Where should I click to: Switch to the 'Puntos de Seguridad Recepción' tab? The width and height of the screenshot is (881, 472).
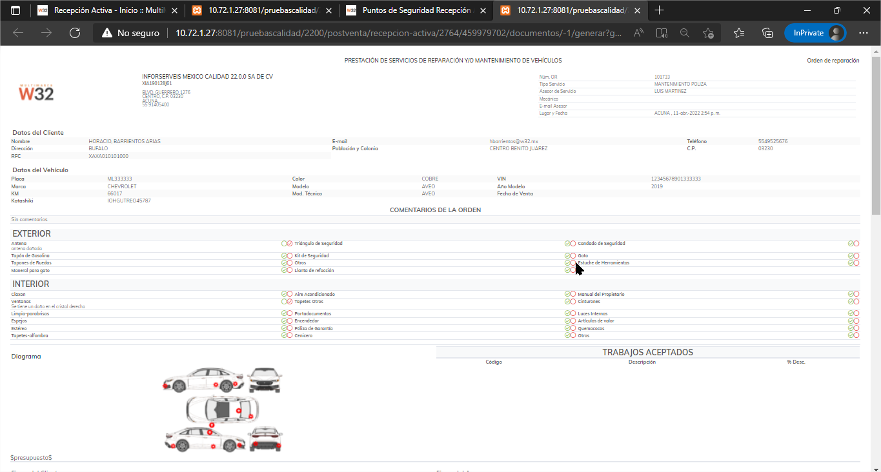point(416,10)
